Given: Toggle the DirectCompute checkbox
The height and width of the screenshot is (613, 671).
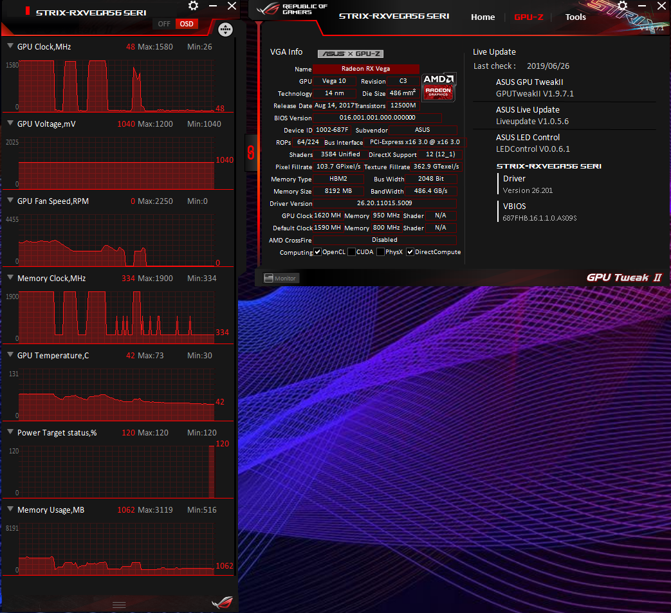Looking at the screenshot, I should pyautogui.click(x=410, y=252).
